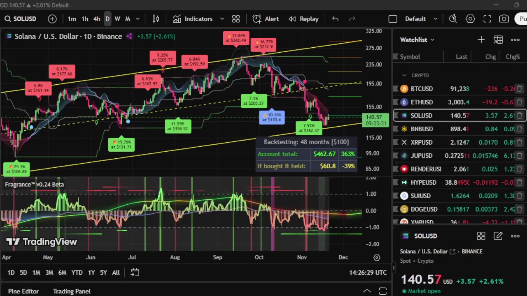
Task: Expand the layout management dropdown arrow
Action: tap(435, 19)
